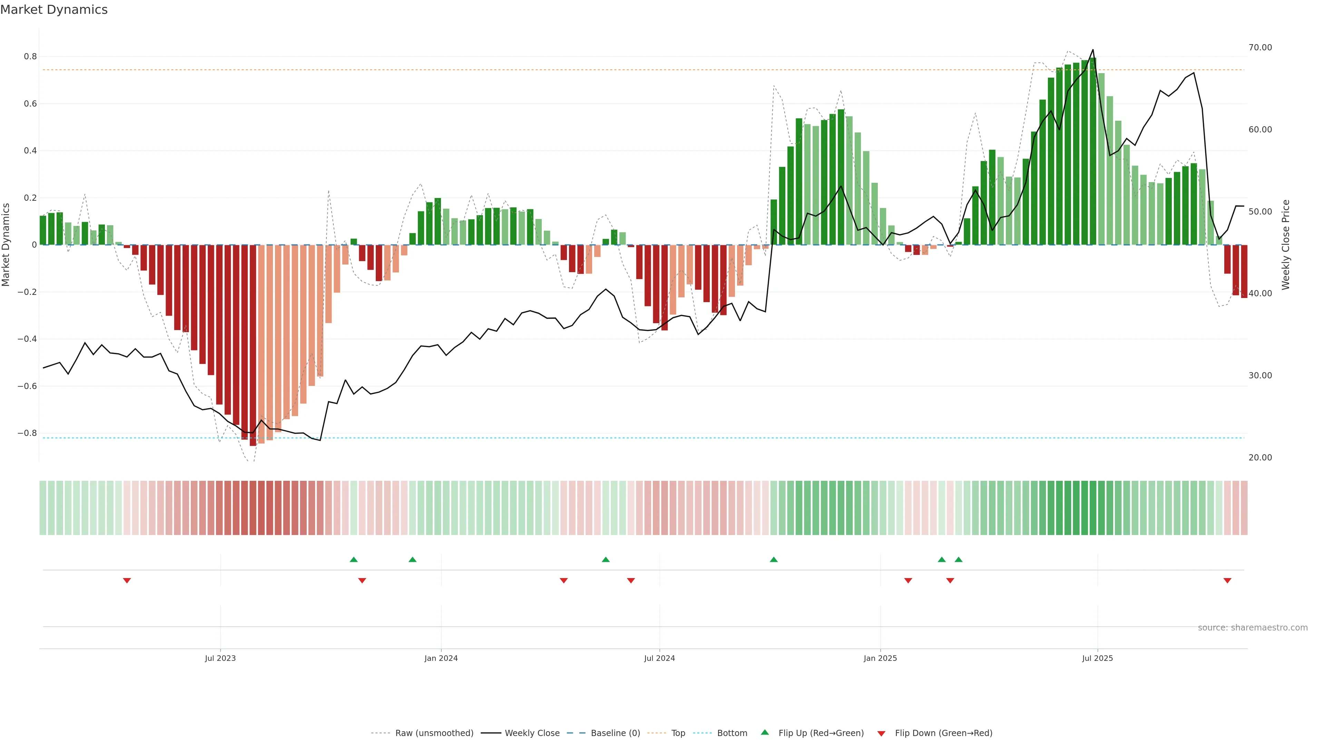Screen dimensions: 1325x745
Task: Click the green Flip Up triangle in legend
Action: click(765, 732)
